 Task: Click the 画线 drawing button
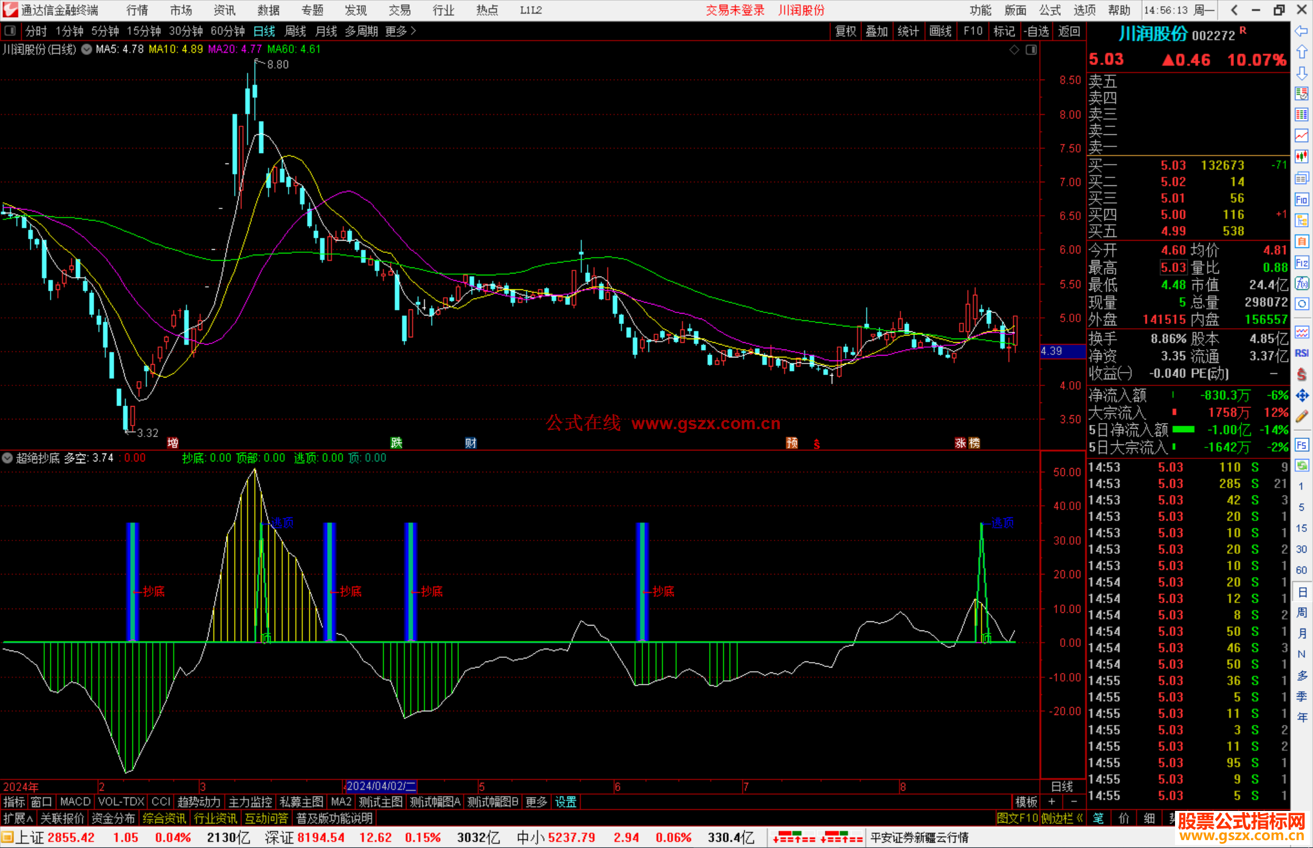click(x=940, y=31)
